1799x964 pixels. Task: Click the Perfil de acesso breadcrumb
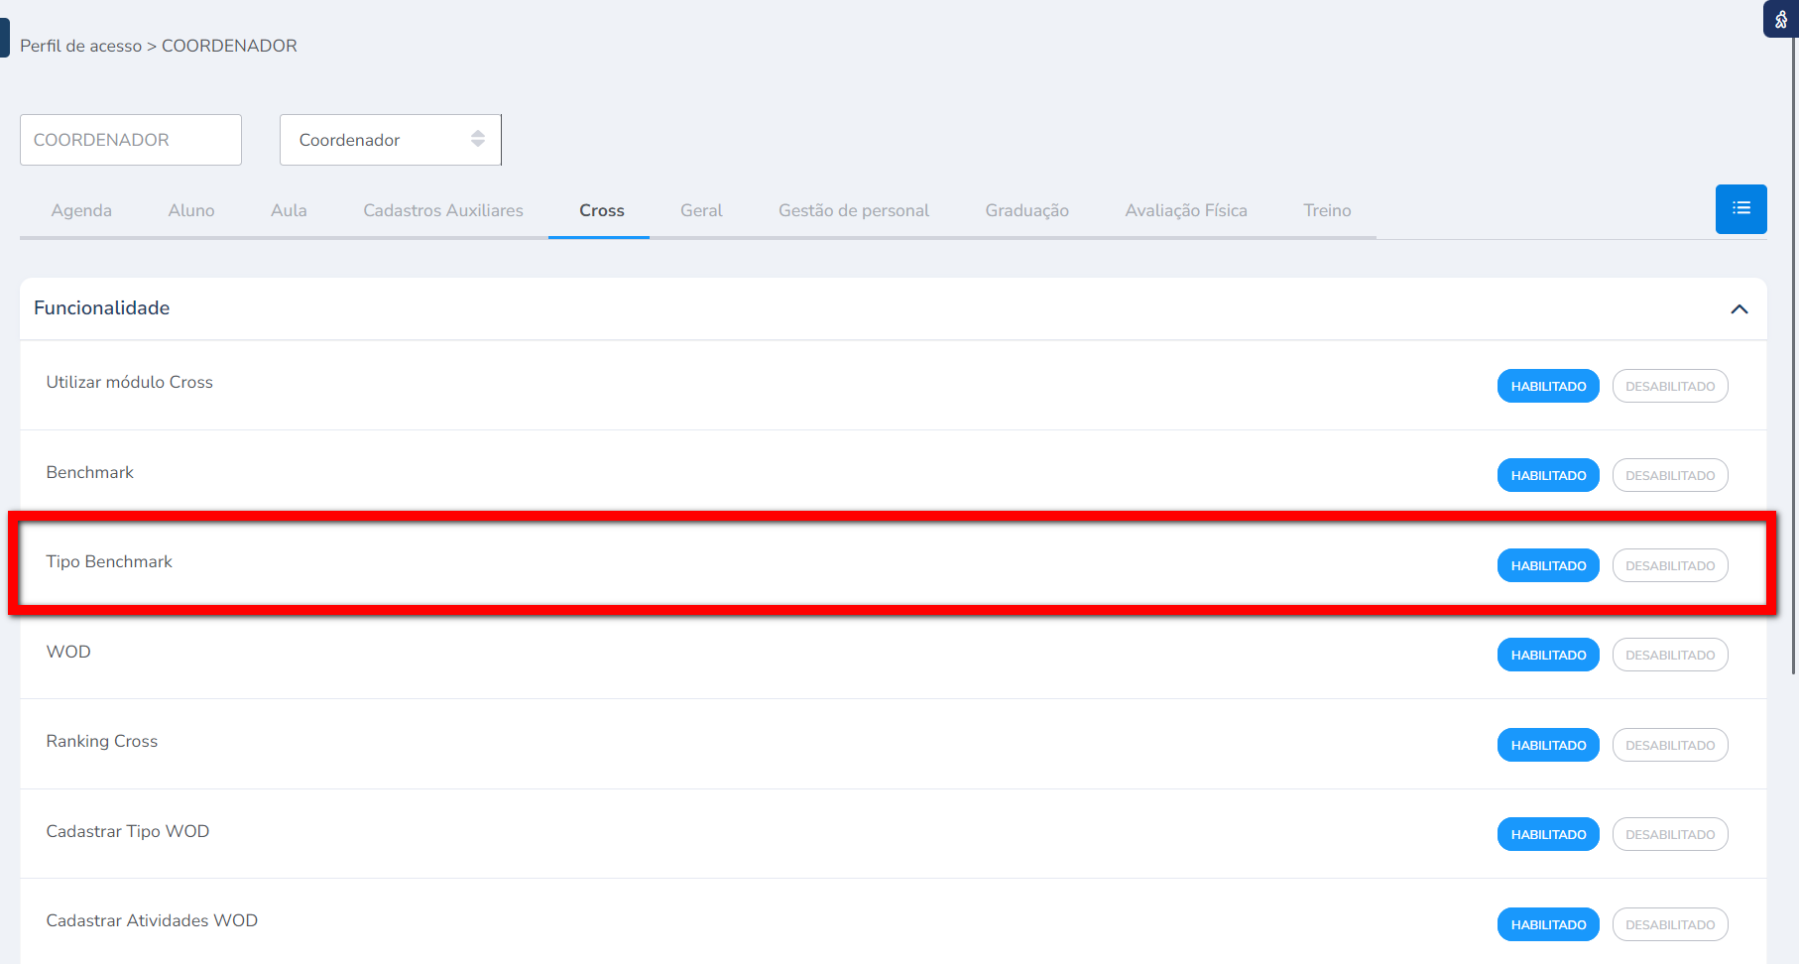(x=80, y=46)
